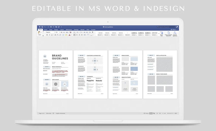Toggle Strikethrough formatting

[x=55, y=35]
